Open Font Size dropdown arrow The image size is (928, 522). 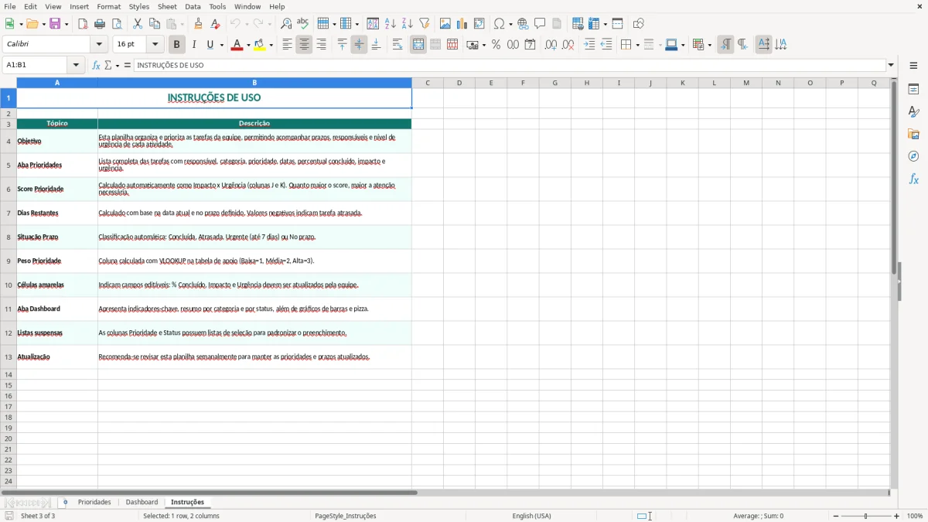(x=155, y=45)
